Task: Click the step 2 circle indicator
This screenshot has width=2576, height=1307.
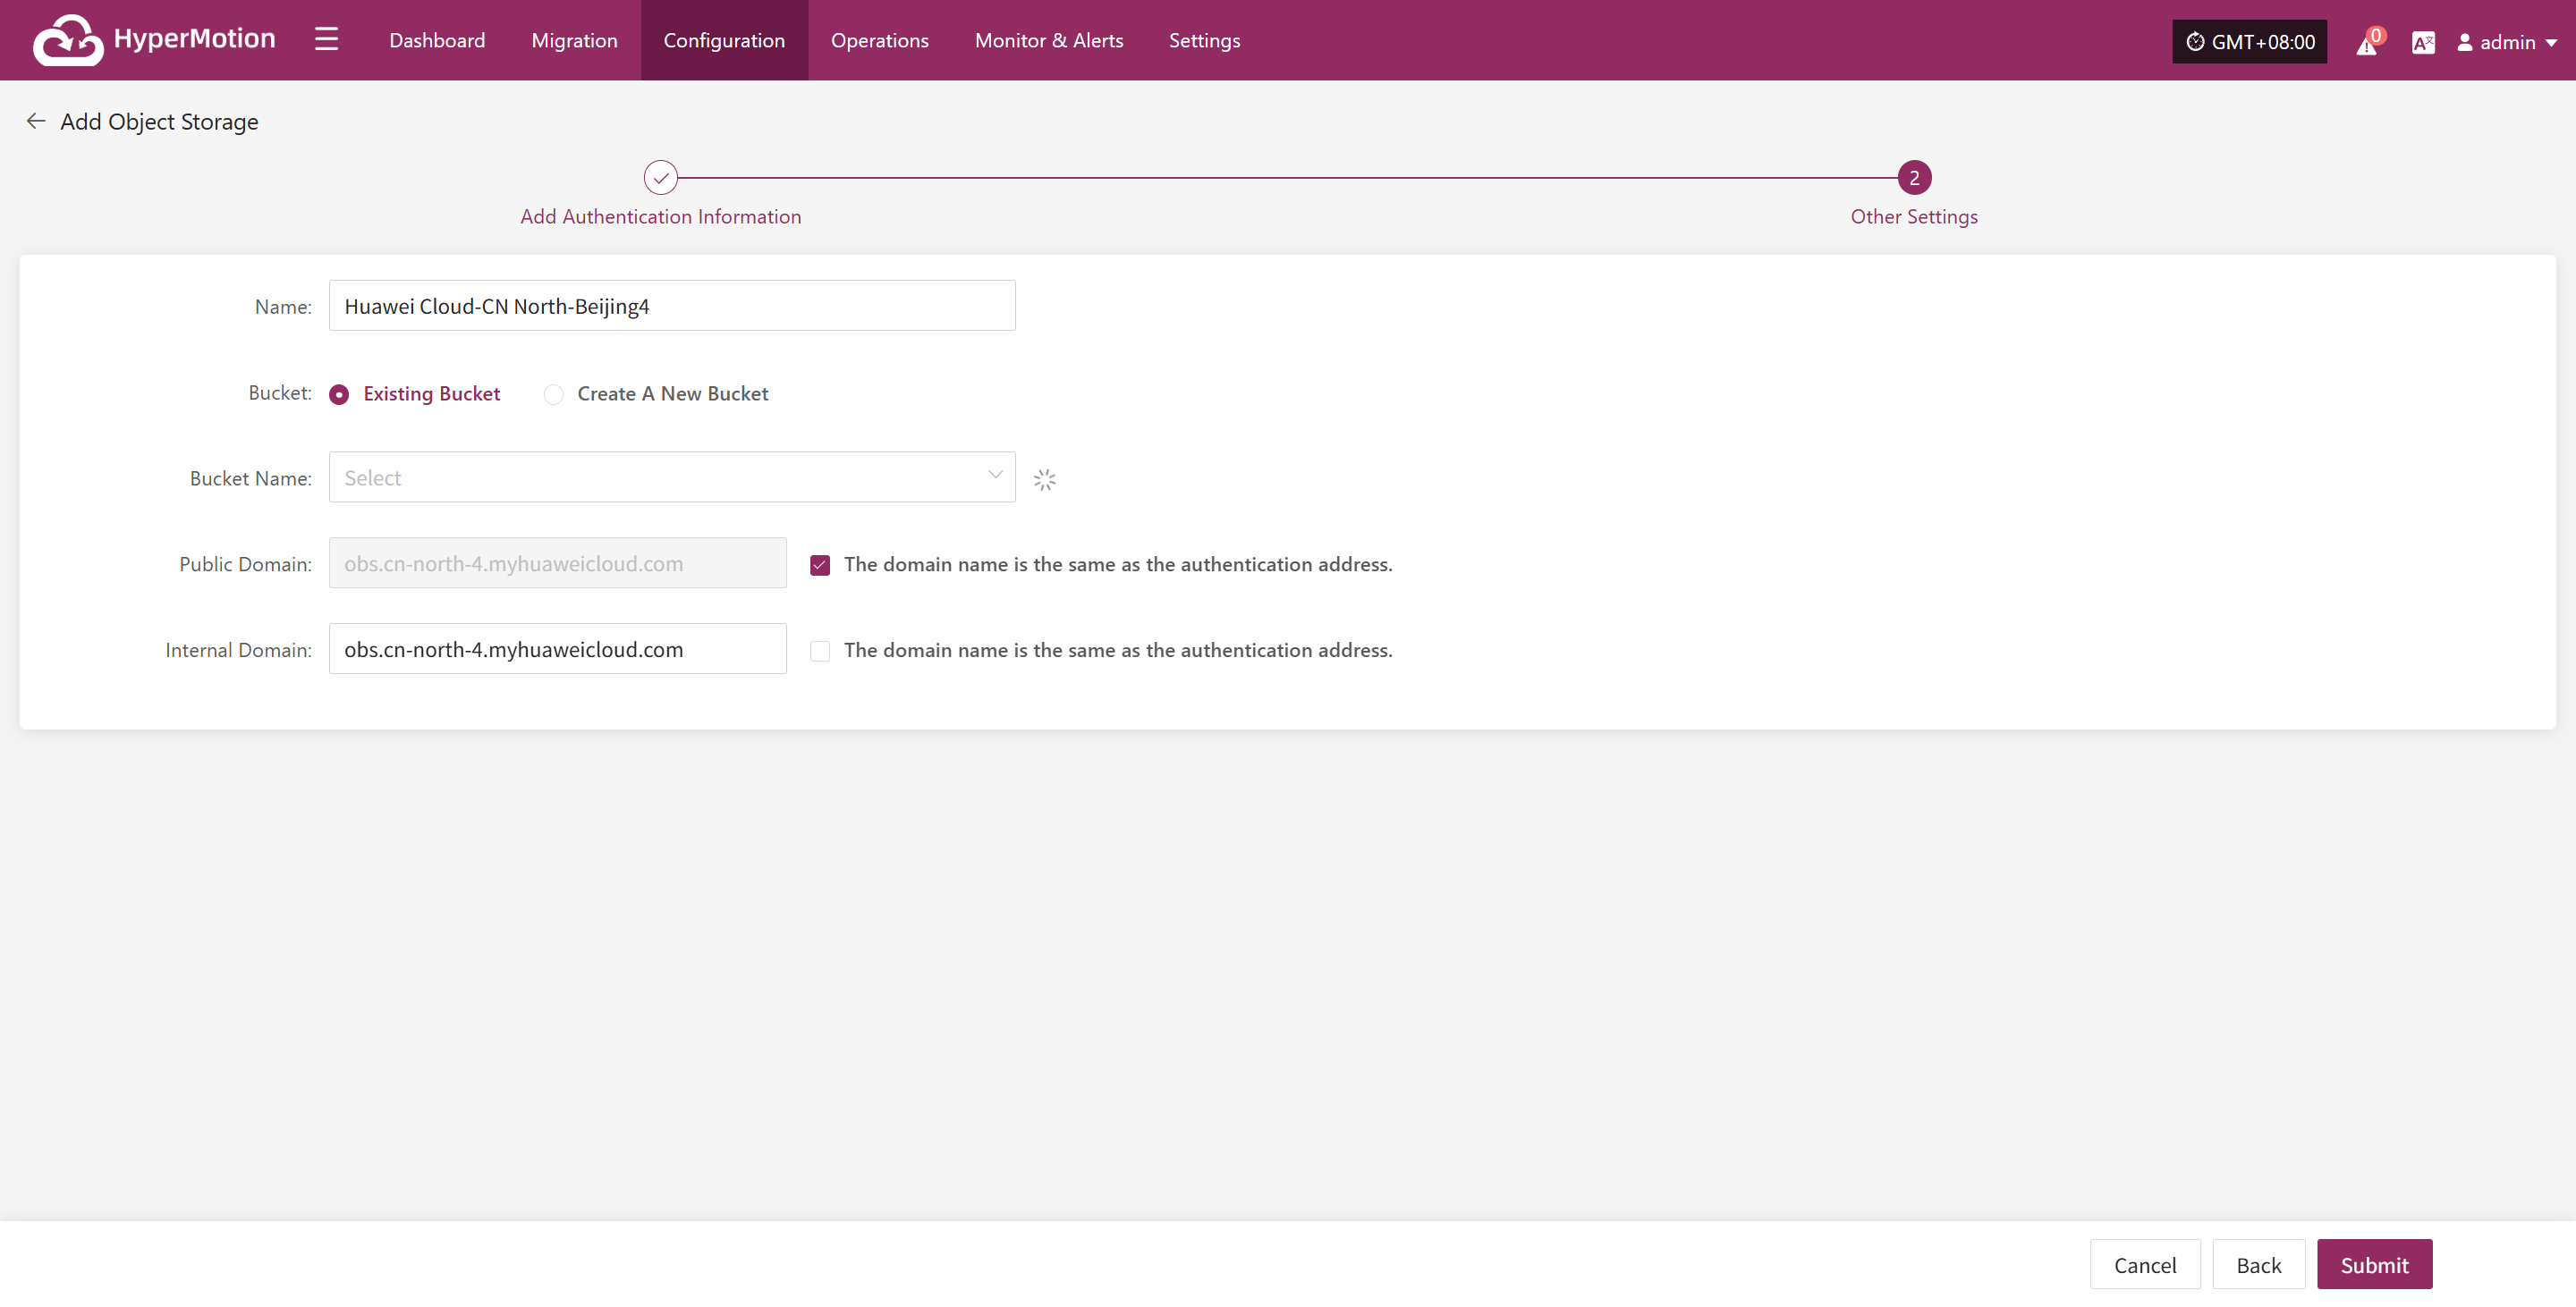Action: point(1914,178)
